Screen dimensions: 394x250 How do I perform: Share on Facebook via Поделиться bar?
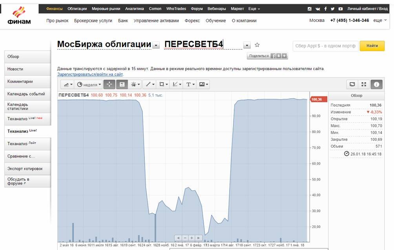tap(273, 56)
